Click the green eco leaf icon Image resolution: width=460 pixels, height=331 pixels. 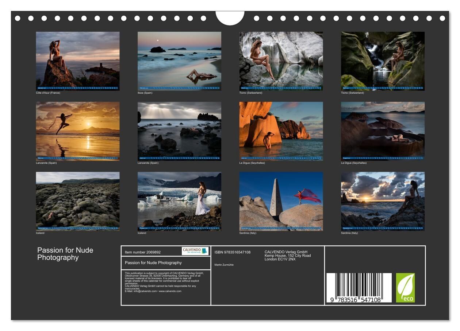coord(405,288)
